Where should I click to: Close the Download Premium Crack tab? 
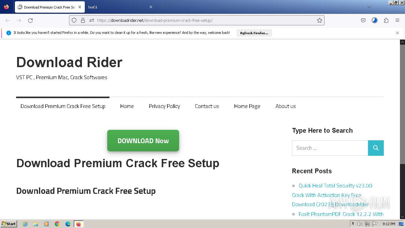(x=80, y=7)
